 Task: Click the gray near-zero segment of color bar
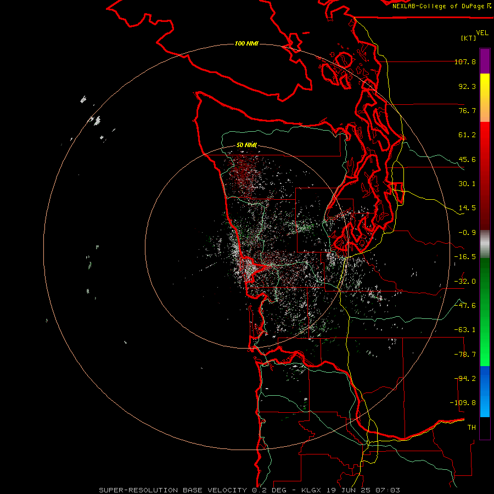tap(485, 244)
